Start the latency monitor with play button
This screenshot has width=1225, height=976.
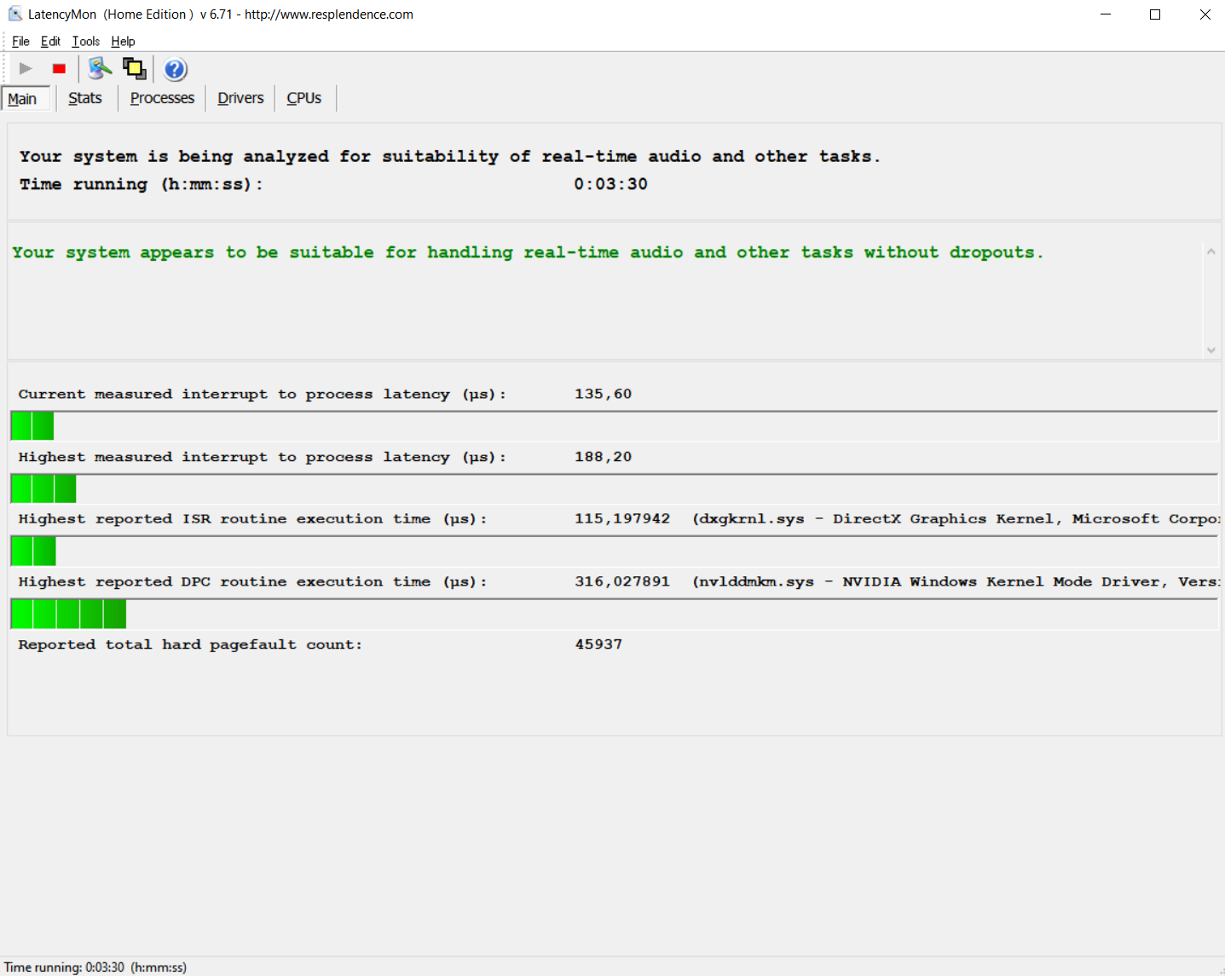pos(26,69)
